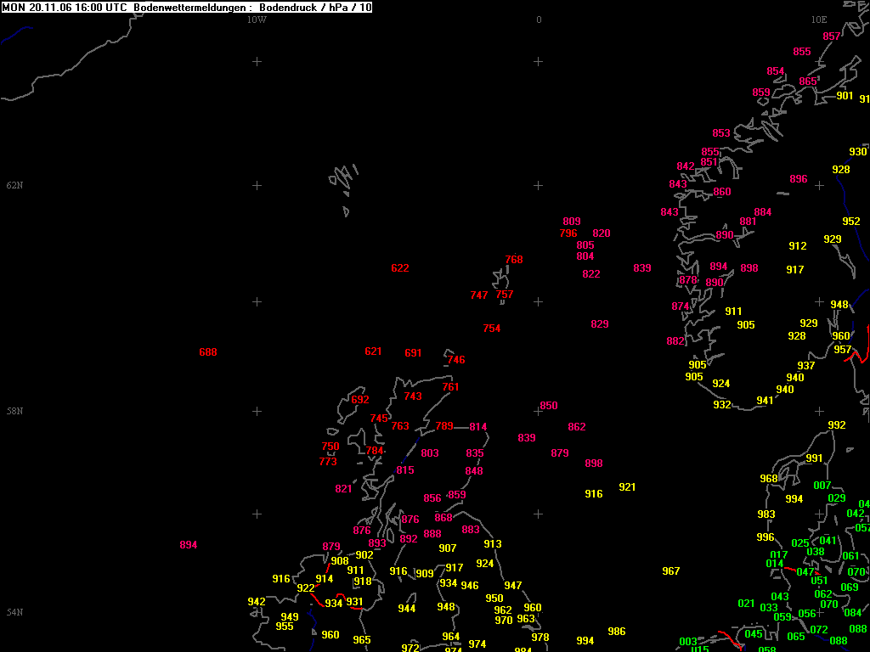The width and height of the screenshot is (870, 652).
Task: Click the yellow reading 986
Action: pos(617,632)
